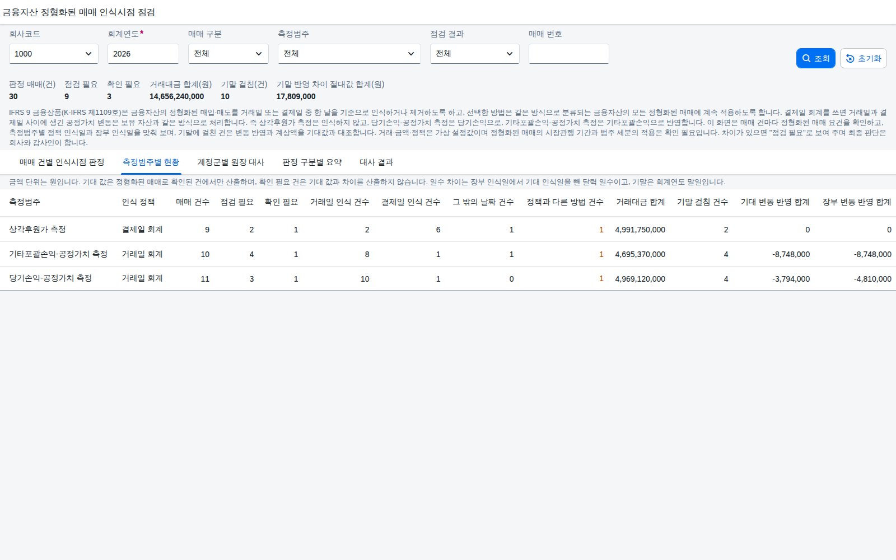Open the 회사코드 dropdown showing 1000

(54, 54)
